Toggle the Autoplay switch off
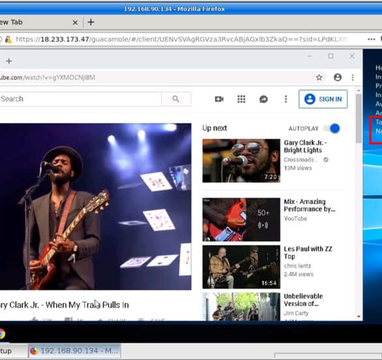Viewport: 382px width, 360px height. [332, 128]
